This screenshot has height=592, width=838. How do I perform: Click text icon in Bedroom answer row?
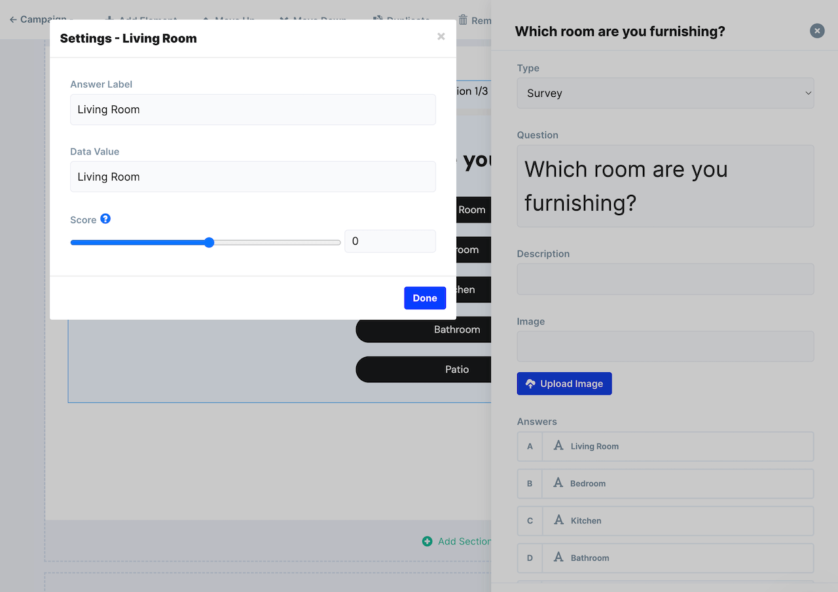click(x=558, y=483)
